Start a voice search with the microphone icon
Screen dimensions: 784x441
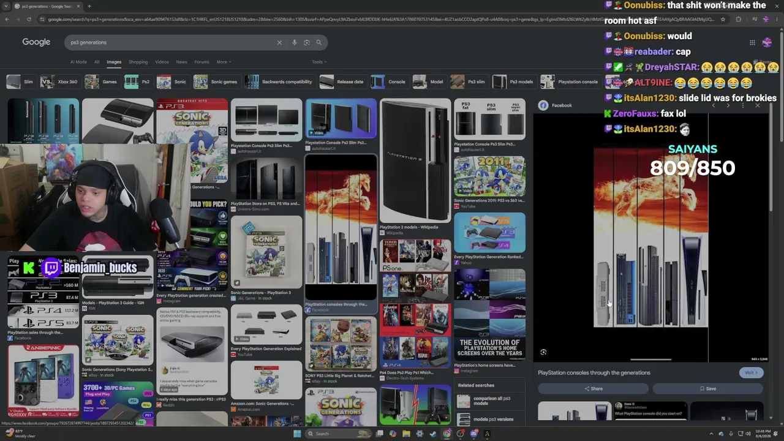pos(294,42)
